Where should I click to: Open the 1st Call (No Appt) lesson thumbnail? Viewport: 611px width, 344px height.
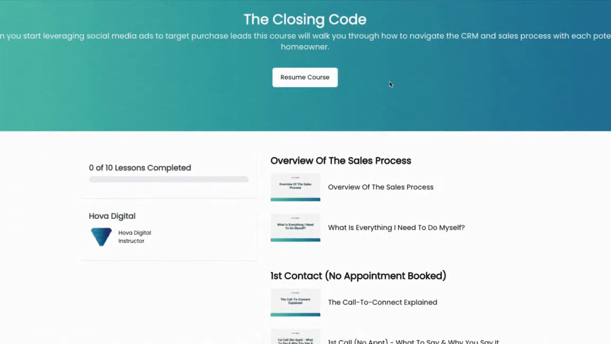click(x=295, y=337)
